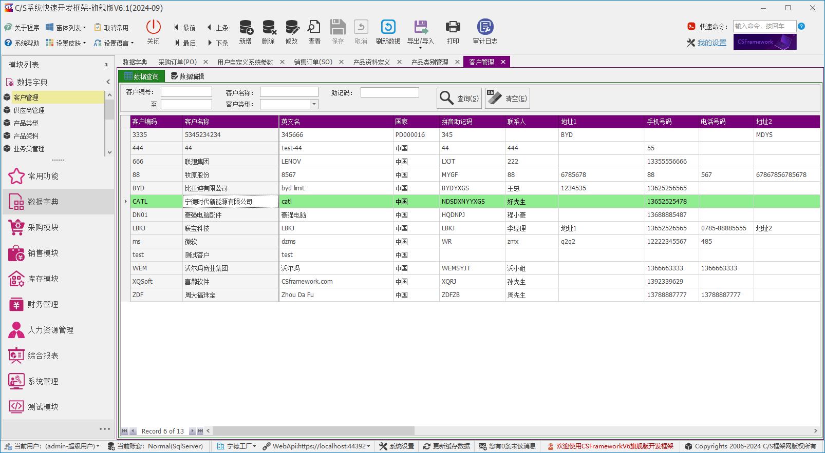
Task: Expand the 客户类型 combo box
Action: click(x=314, y=104)
